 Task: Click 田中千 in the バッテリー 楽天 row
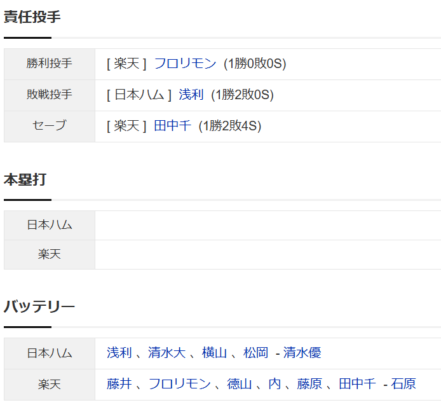(357, 384)
